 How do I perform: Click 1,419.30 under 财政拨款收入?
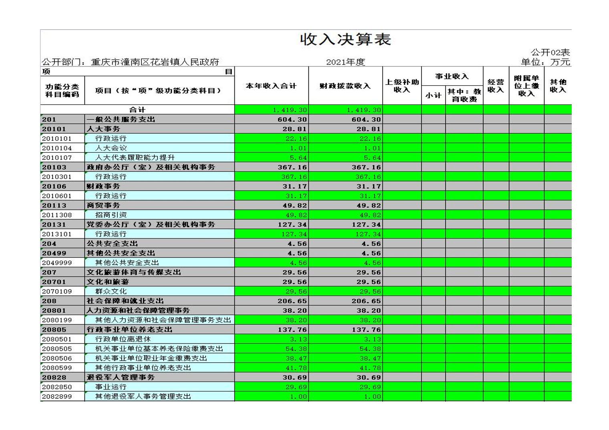point(364,110)
